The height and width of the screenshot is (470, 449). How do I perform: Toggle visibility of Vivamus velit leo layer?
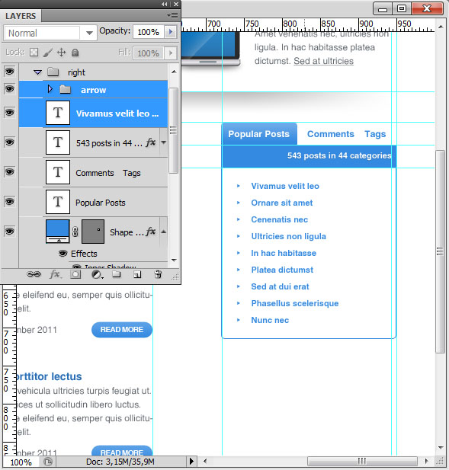tap(9, 113)
